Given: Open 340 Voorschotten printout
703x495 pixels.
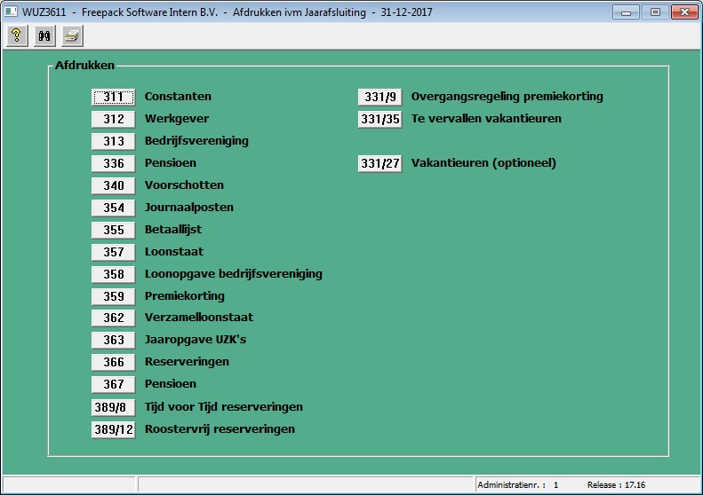Looking at the screenshot, I should tap(113, 185).
